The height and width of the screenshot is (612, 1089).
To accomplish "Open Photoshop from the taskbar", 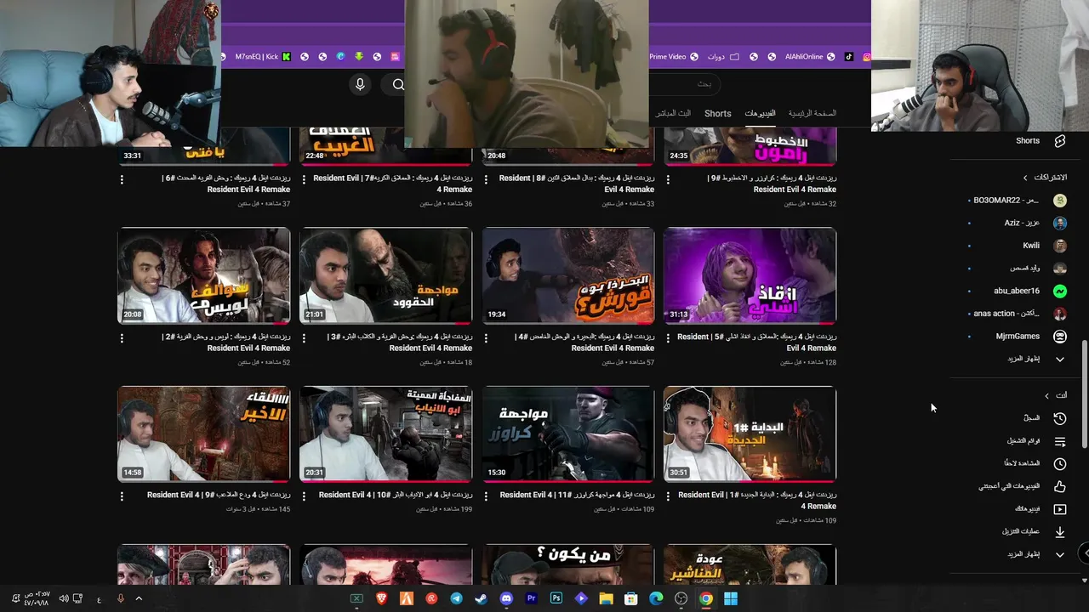I will click(x=556, y=598).
